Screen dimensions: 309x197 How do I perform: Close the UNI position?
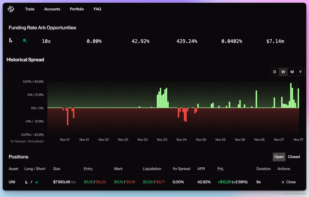coord(288,182)
